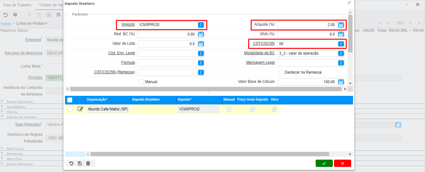Open calculator for Alíquota (%) field
425x172 pixels.
[x=341, y=25]
